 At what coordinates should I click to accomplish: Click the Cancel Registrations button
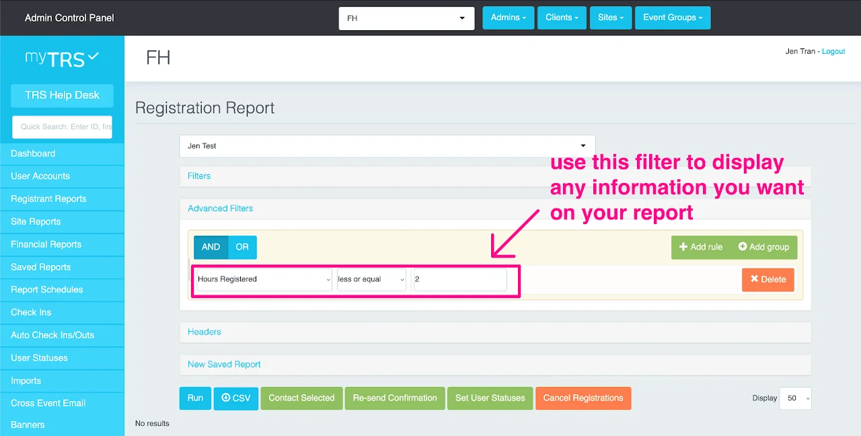coord(583,398)
